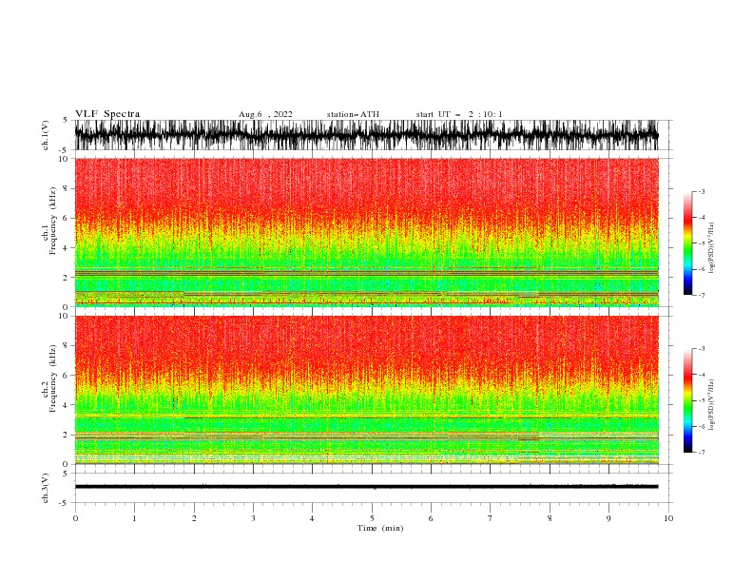Click the time axis tick label '10'
Viewport: 753px width, 582px height.
click(x=668, y=518)
